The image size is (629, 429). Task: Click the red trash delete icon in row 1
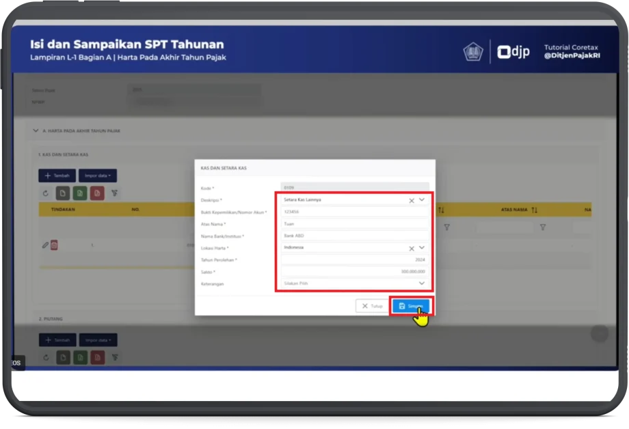pyautogui.click(x=54, y=245)
